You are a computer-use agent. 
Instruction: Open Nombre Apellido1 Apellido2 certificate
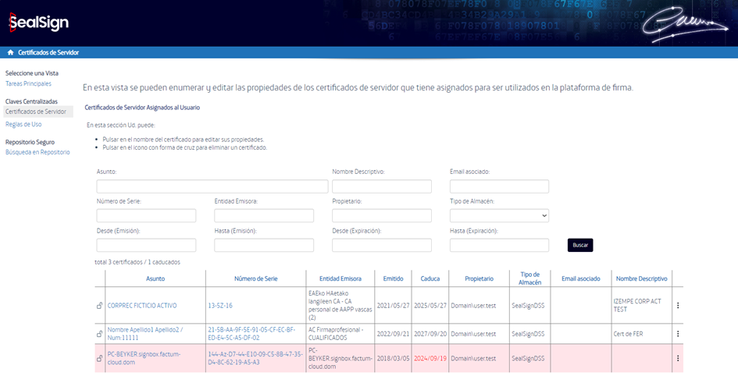coord(145,334)
